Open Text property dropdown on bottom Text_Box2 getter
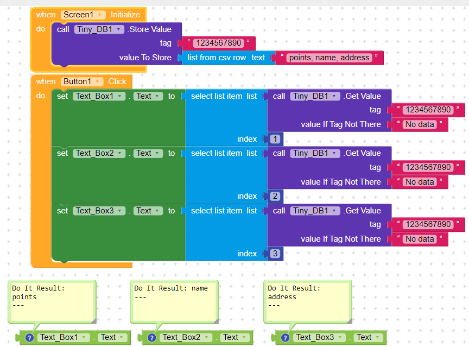The image size is (469, 347). tap(234, 337)
